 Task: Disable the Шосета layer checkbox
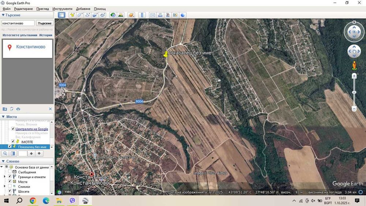(x=10, y=191)
